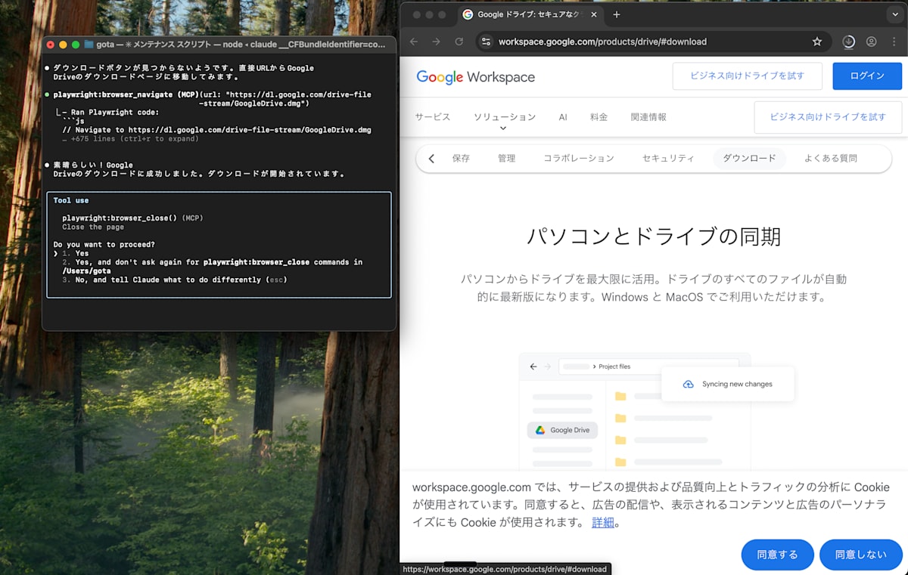The image size is (908, 575).
Task: Open 関連情報 navigation item
Action: [648, 117]
